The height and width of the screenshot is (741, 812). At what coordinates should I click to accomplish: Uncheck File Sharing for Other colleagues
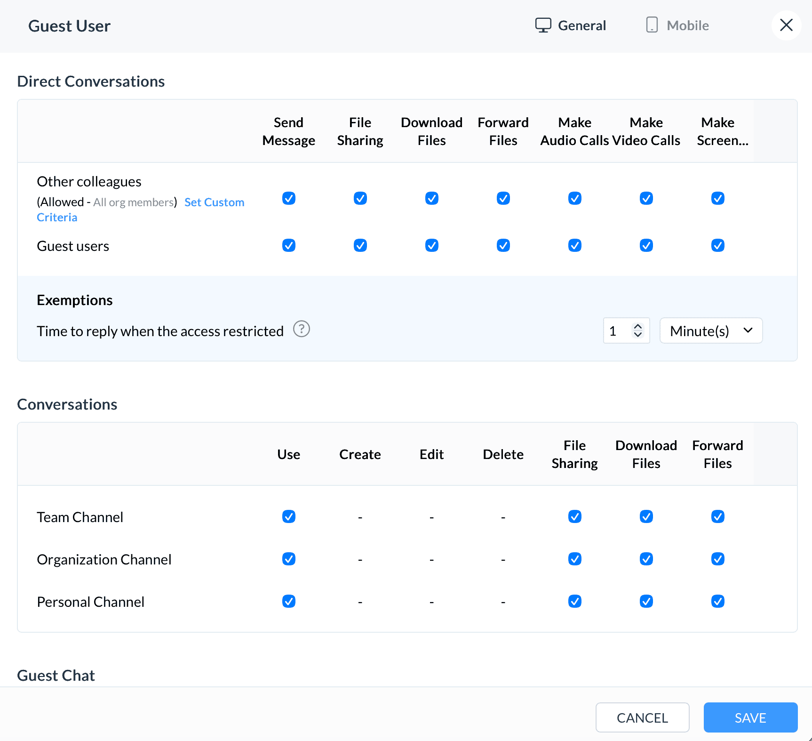point(360,198)
